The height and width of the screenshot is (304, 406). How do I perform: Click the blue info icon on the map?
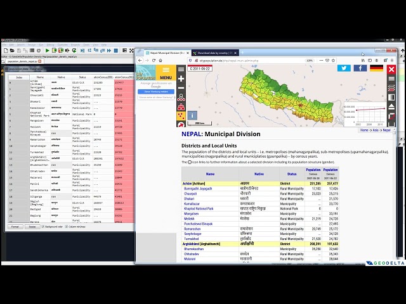point(192,115)
